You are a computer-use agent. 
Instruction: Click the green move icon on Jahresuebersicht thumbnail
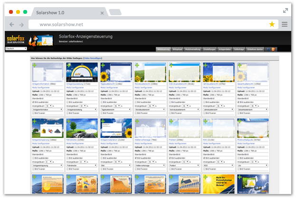coord(205,65)
